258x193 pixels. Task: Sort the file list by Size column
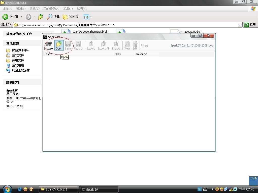(124, 54)
